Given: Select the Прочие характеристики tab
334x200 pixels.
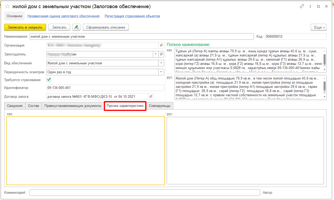Looking at the screenshot, I should pos(125,106).
